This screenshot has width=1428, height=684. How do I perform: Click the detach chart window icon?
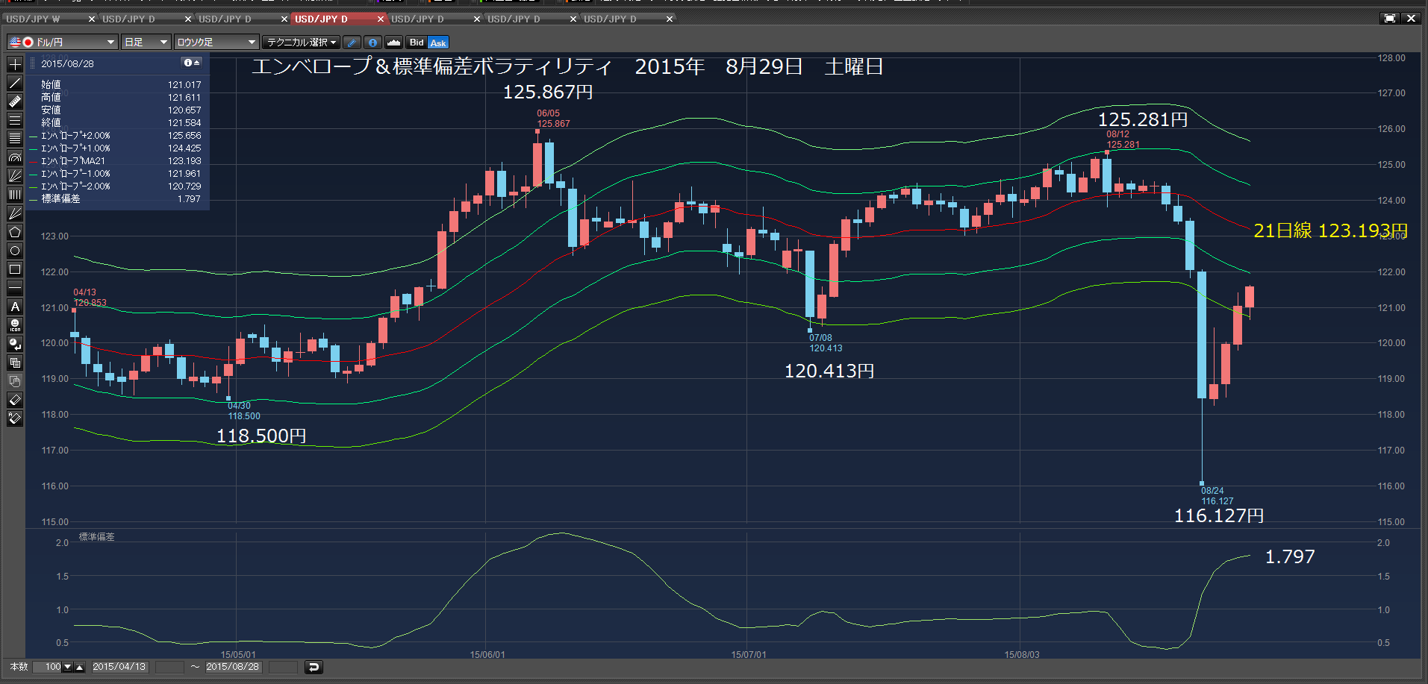point(1389,19)
